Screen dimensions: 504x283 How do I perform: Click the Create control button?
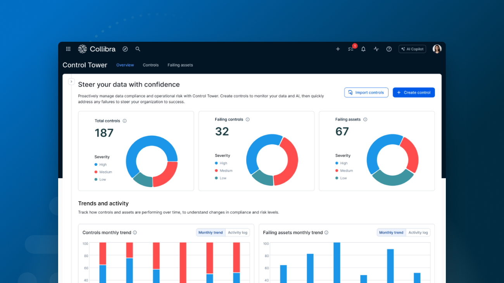pos(414,92)
